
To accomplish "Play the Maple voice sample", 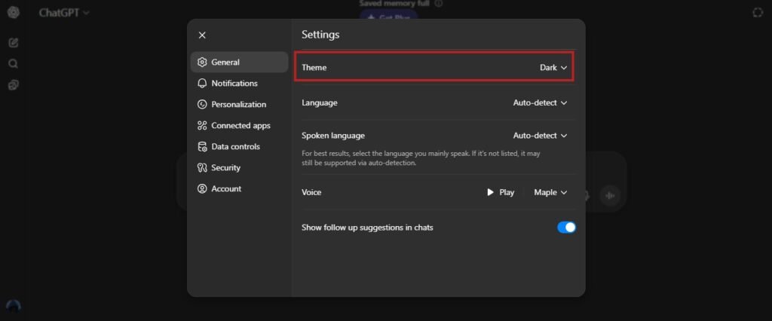I will click(x=501, y=192).
